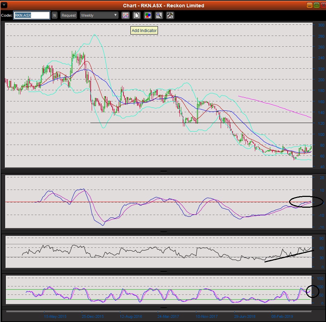326x322 pixels.
Task: Minimize the Reckon Limited chart window
Action: coord(310,5)
